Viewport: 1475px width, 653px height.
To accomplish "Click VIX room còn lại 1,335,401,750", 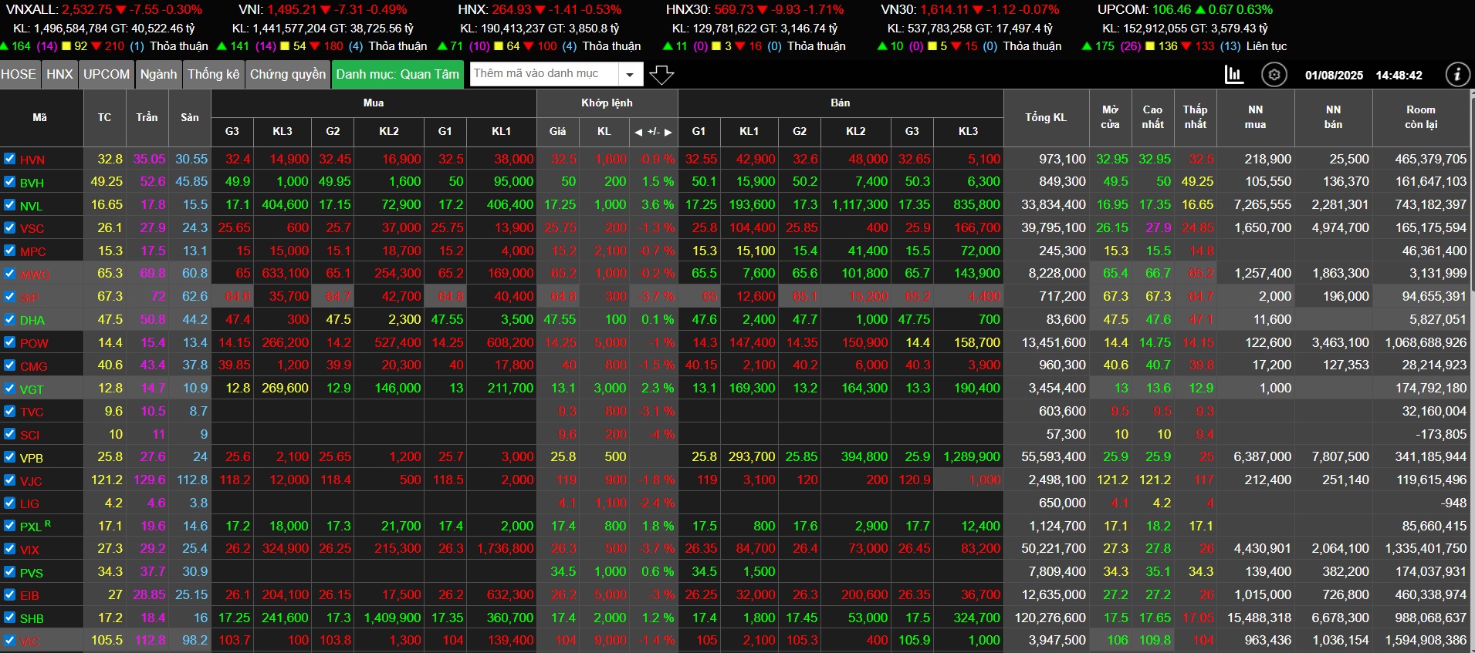I will (x=1426, y=549).
